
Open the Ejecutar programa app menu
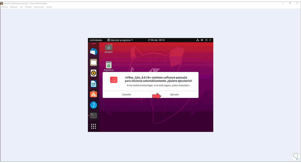pyautogui.click(x=120, y=40)
